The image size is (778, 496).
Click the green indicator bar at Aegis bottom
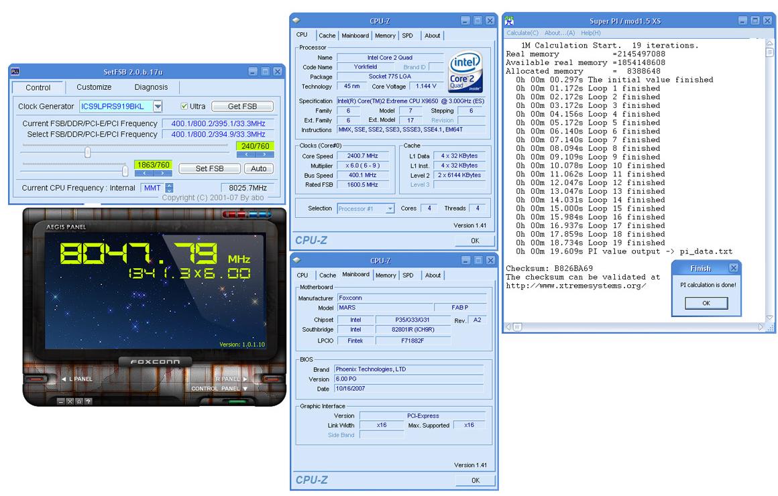click(x=237, y=400)
